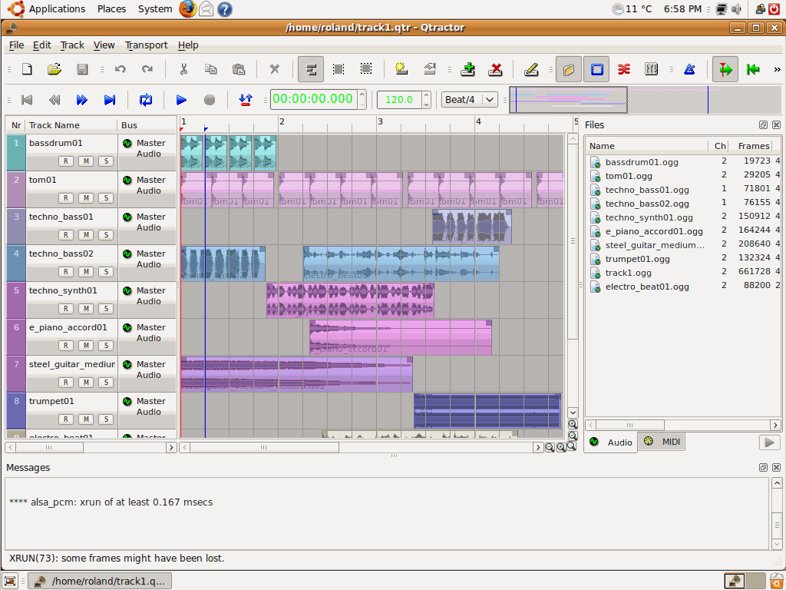Click the Open session folder icon
Screen dimensions: 786x590
[x=54, y=69]
